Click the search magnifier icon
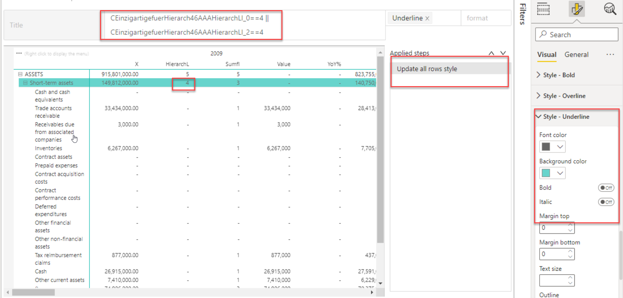Screen dimensions: 623x298 pos(543,34)
